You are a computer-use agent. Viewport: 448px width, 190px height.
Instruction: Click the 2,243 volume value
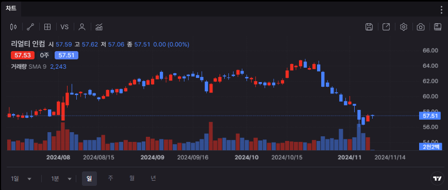click(58, 67)
